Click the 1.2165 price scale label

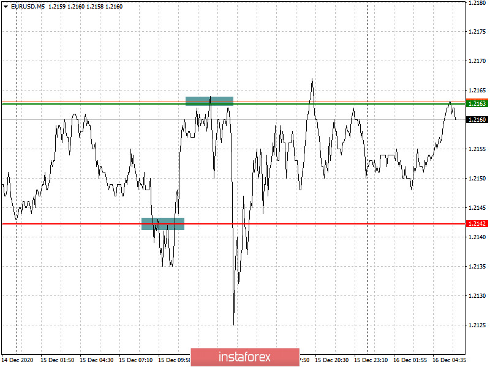click(x=477, y=90)
